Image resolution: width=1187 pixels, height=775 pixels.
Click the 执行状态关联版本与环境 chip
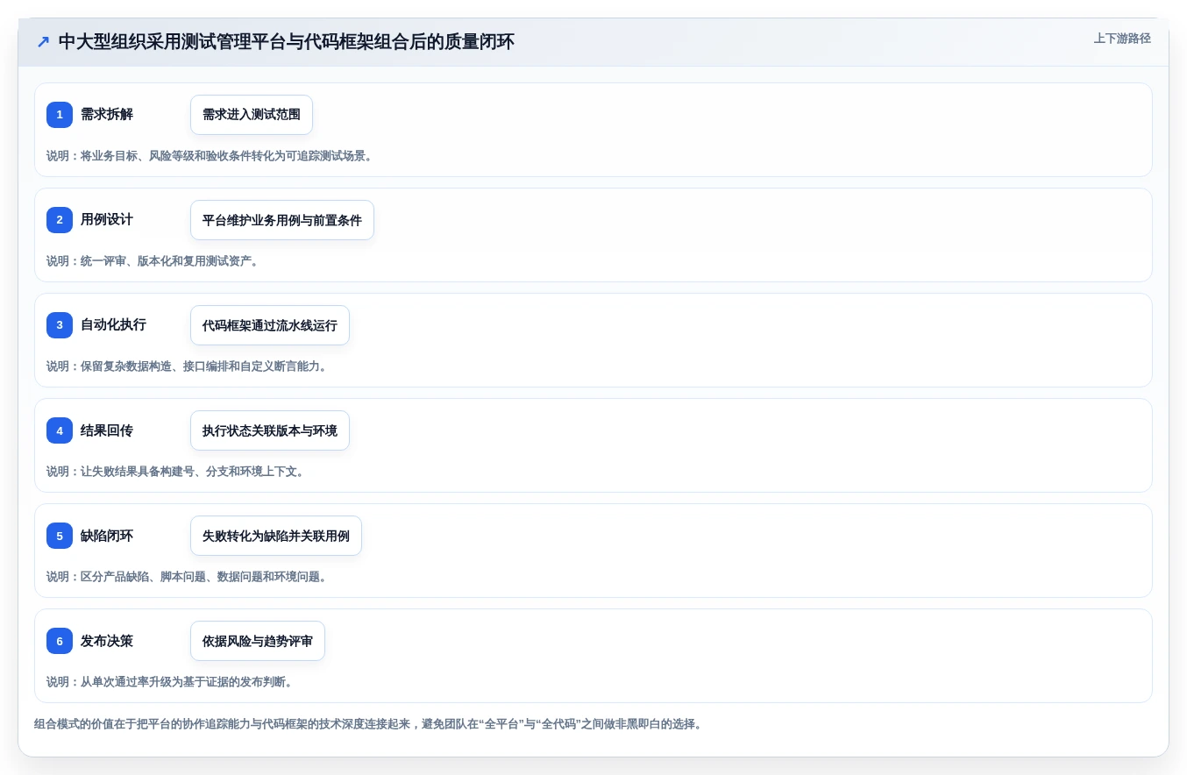point(270,430)
